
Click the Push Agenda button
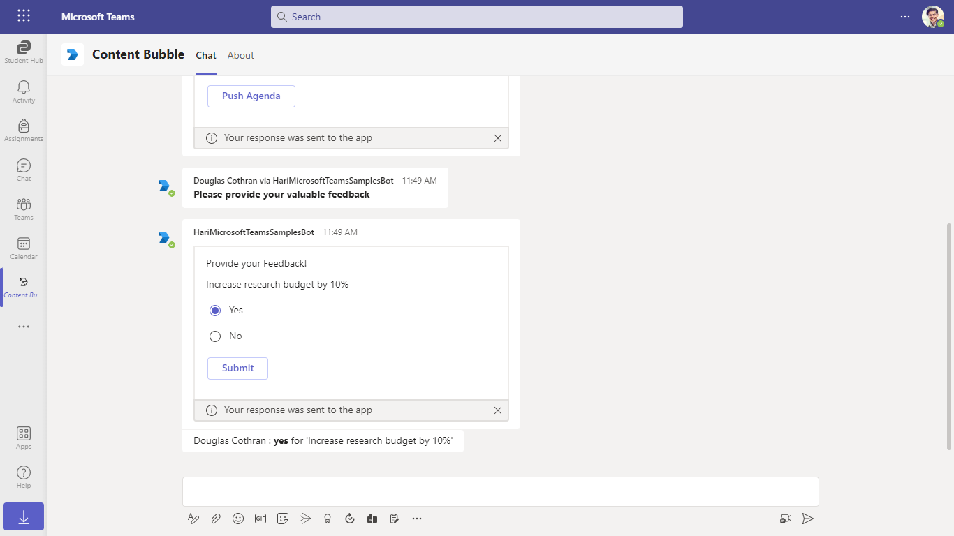(x=251, y=96)
